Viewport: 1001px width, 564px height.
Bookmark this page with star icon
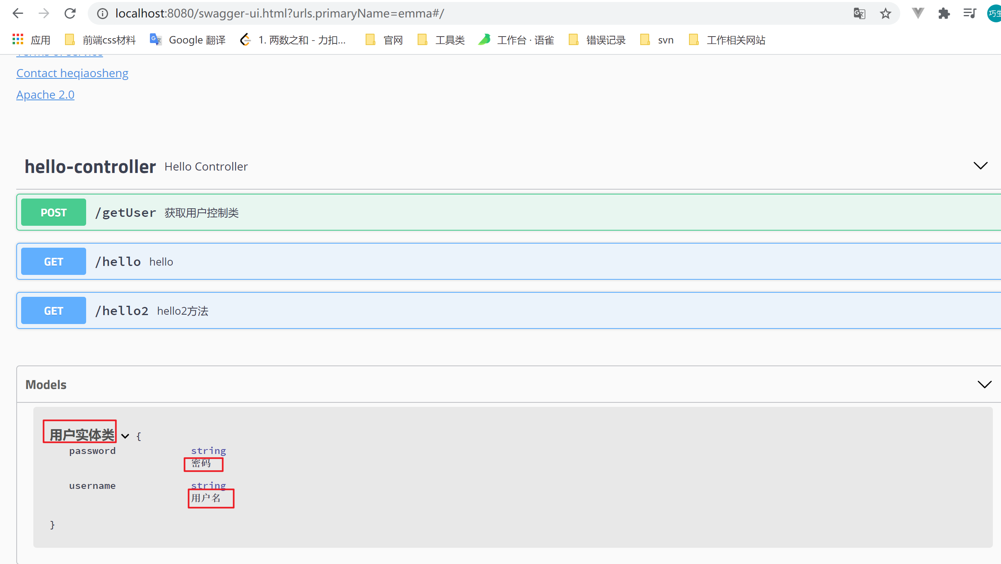point(885,13)
